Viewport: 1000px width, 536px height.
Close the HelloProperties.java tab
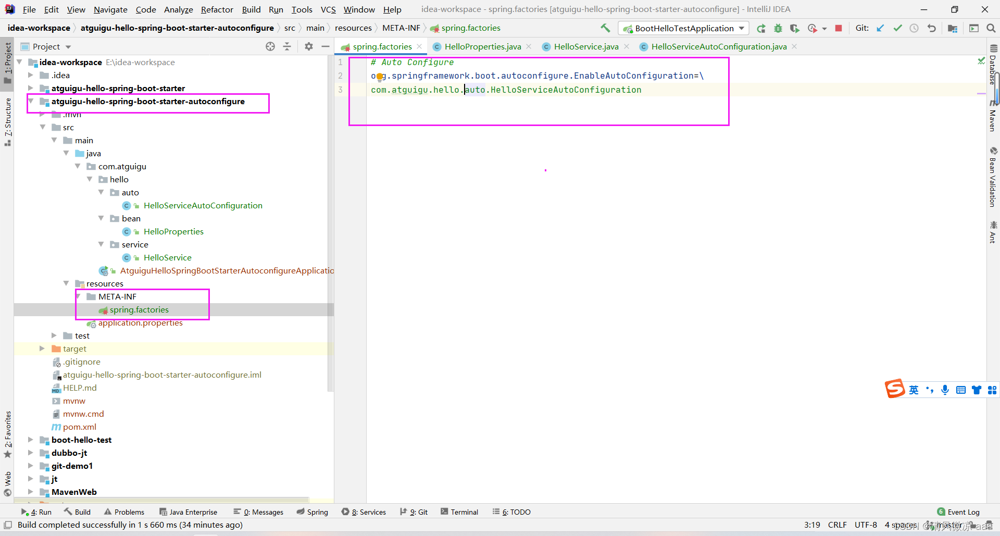[529, 46]
